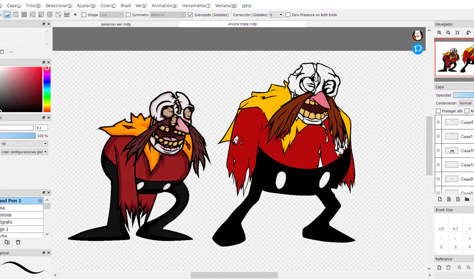Click the alpaca avatar icon on canvas
474x279 pixels.
[418, 35]
